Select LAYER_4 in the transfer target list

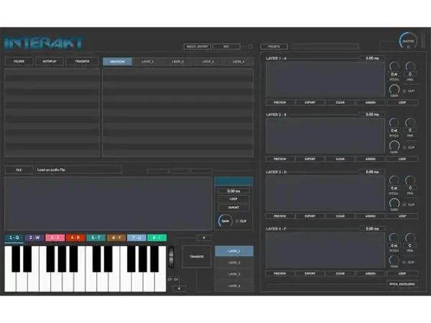(x=234, y=286)
